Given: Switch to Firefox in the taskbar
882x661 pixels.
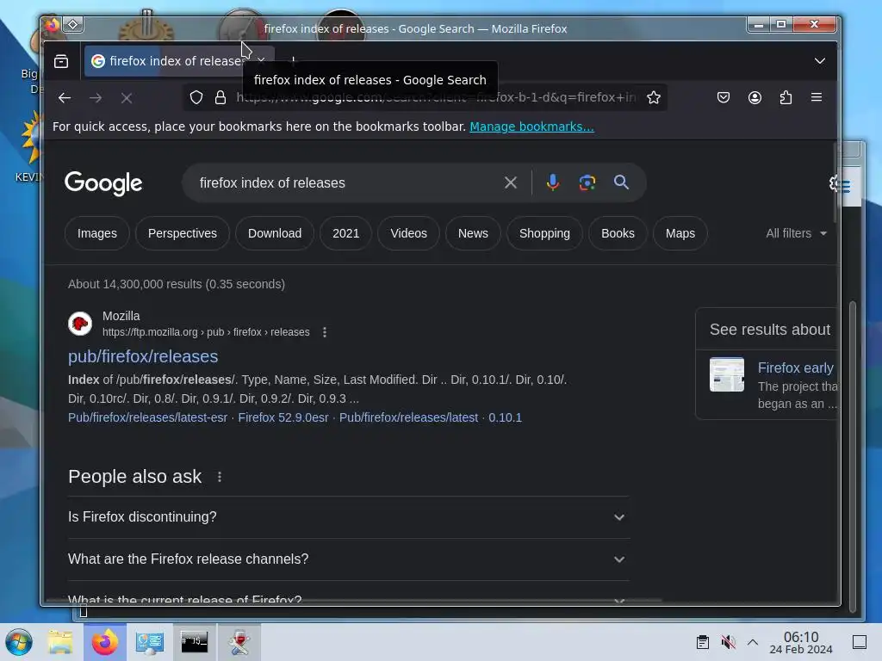Looking at the screenshot, I should (105, 642).
